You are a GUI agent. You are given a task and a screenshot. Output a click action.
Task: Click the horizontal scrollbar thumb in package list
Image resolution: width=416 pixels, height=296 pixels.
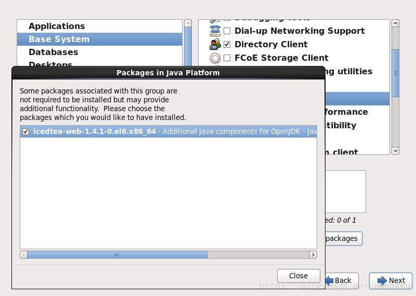117,254
